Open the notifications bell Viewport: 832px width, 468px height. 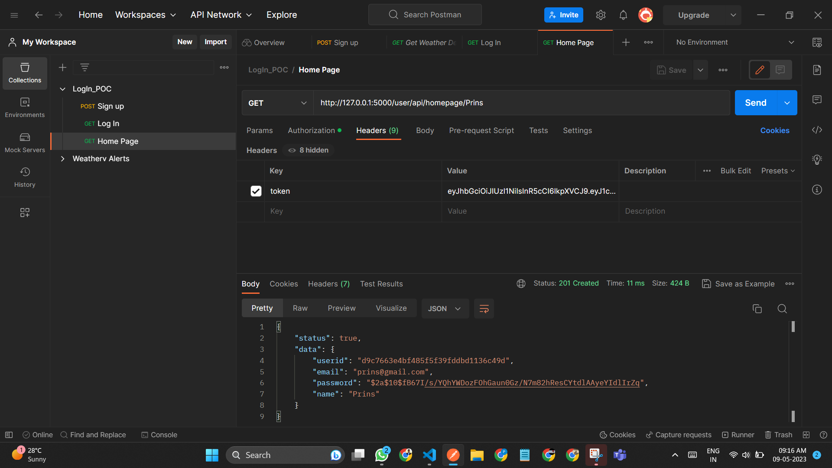(623, 15)
